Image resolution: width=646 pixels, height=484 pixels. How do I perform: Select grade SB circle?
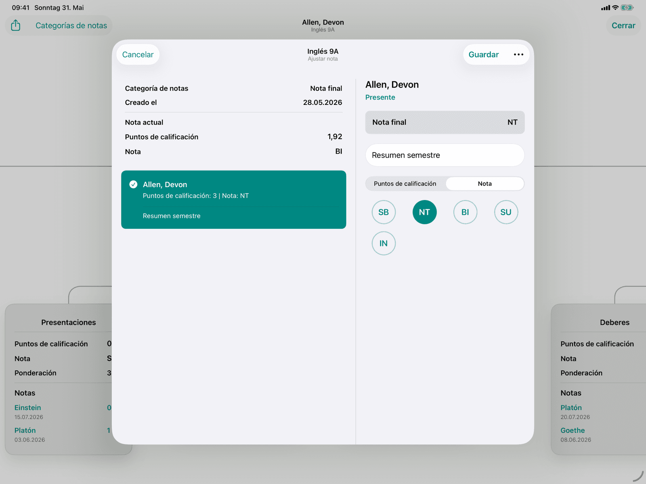384,212
